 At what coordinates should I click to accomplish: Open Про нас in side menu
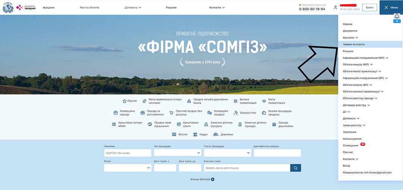click(x=348, y=152)
